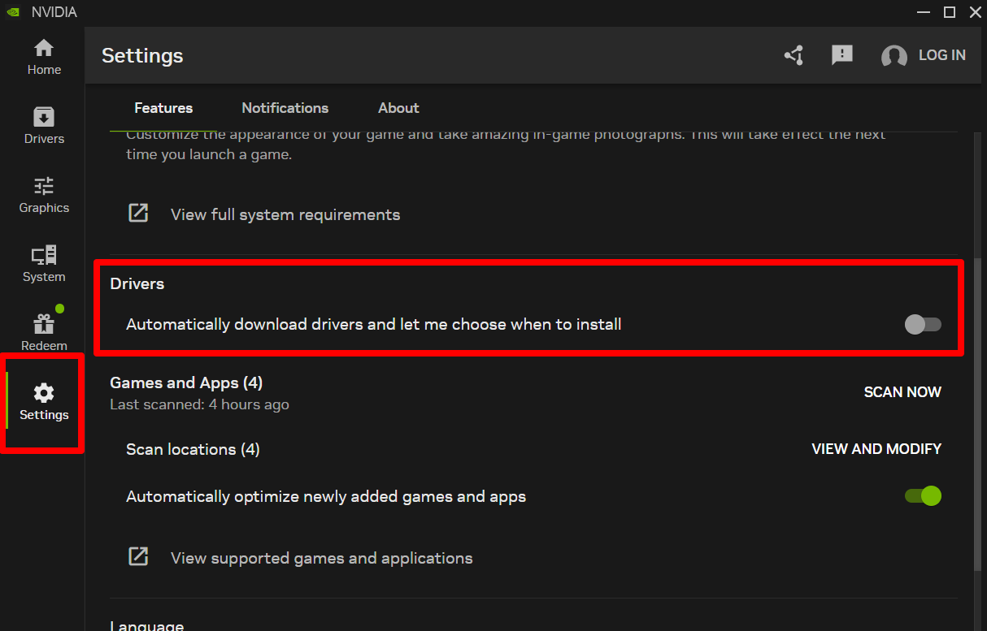Open the Home page in sidebar
This screenshot has height=631, width=987.
pos(44,57)
